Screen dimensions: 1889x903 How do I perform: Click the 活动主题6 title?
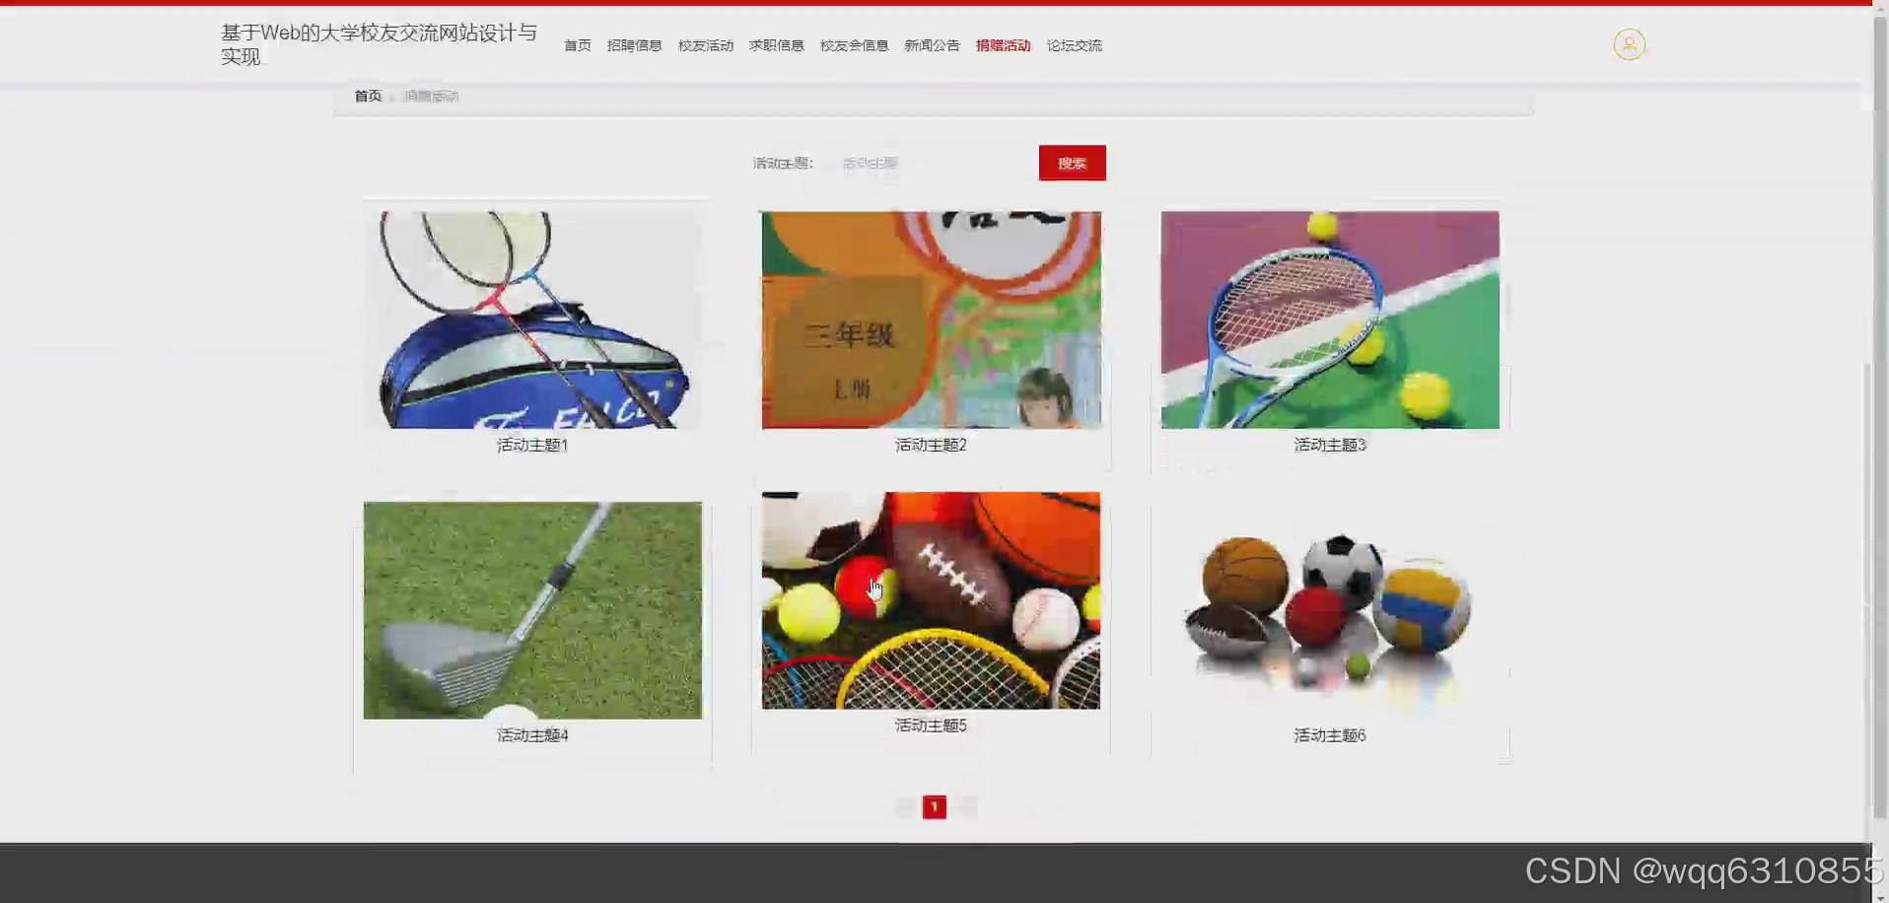tap(1330, 735)
